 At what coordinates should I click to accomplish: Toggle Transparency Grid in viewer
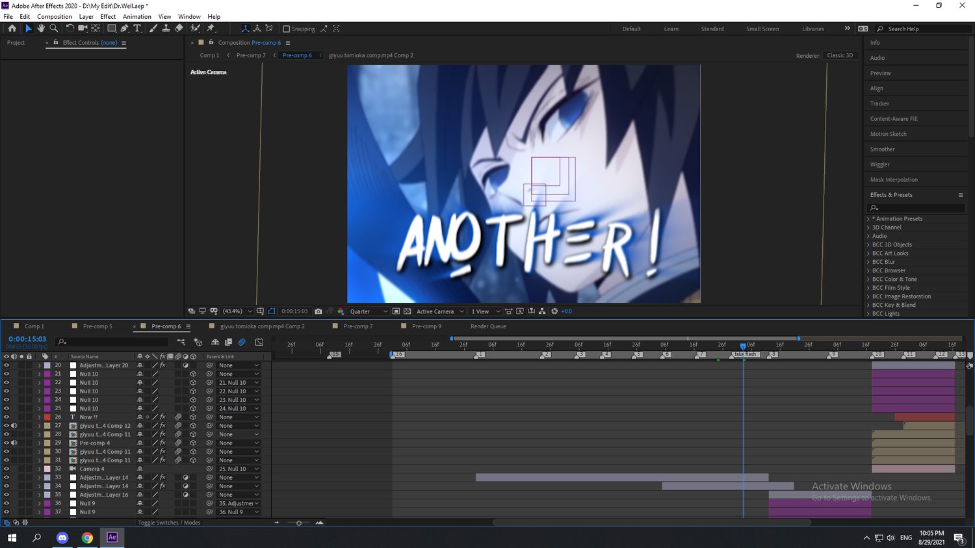point(408,311)
